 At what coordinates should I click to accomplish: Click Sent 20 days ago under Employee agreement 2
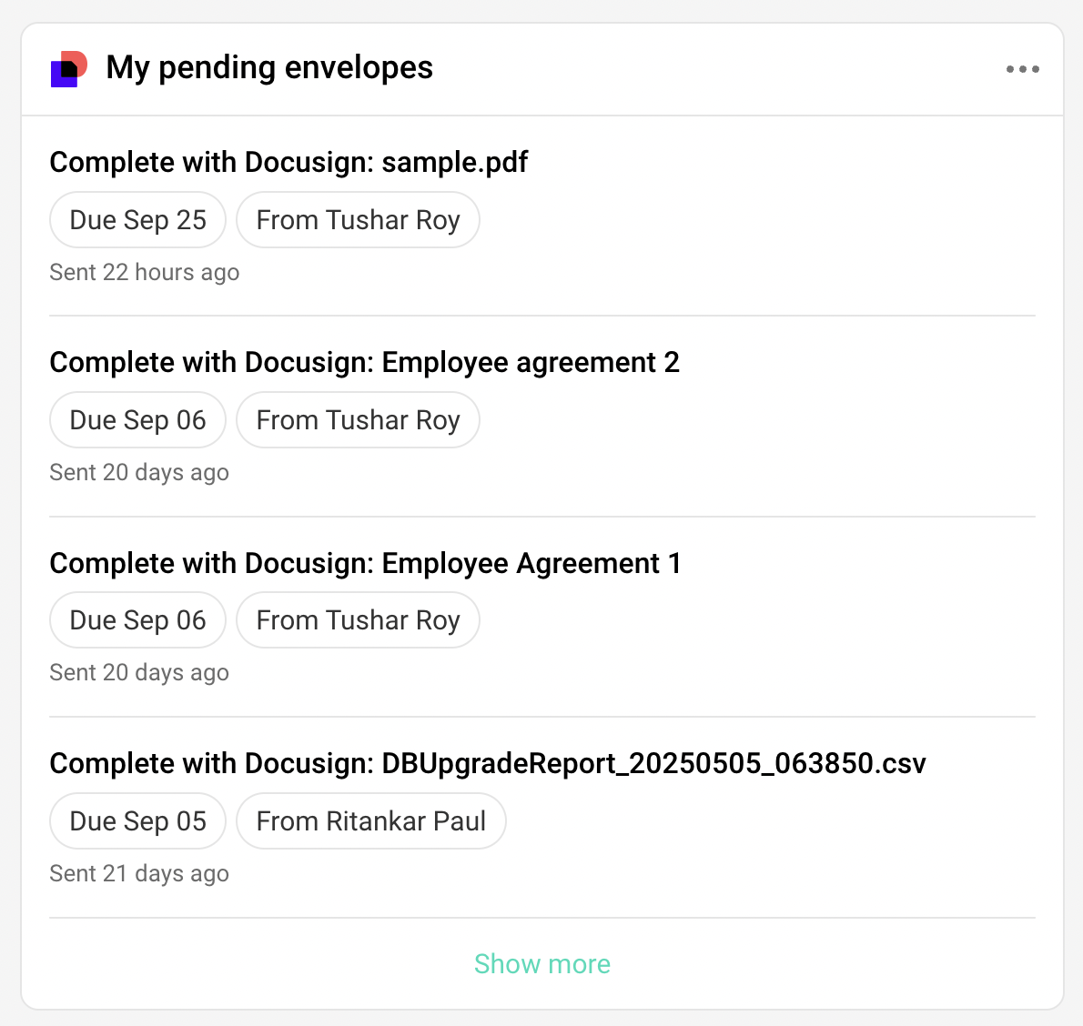tap(138, 473)
